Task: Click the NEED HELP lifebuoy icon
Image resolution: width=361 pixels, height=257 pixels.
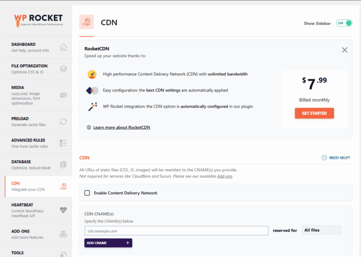Action: click(324, 158)
